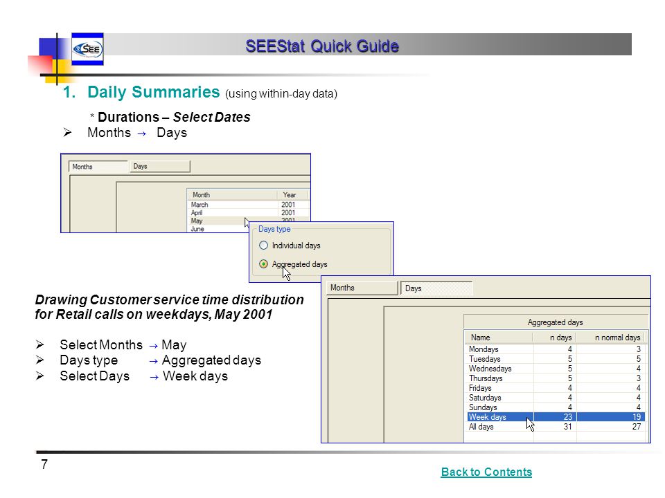
Task: Select the Saturdays row
Action: (556, 398)
